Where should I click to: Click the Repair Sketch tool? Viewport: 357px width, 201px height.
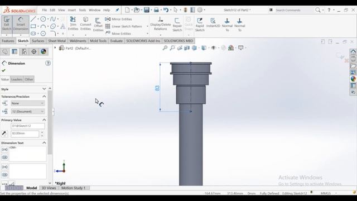(177, 25)
